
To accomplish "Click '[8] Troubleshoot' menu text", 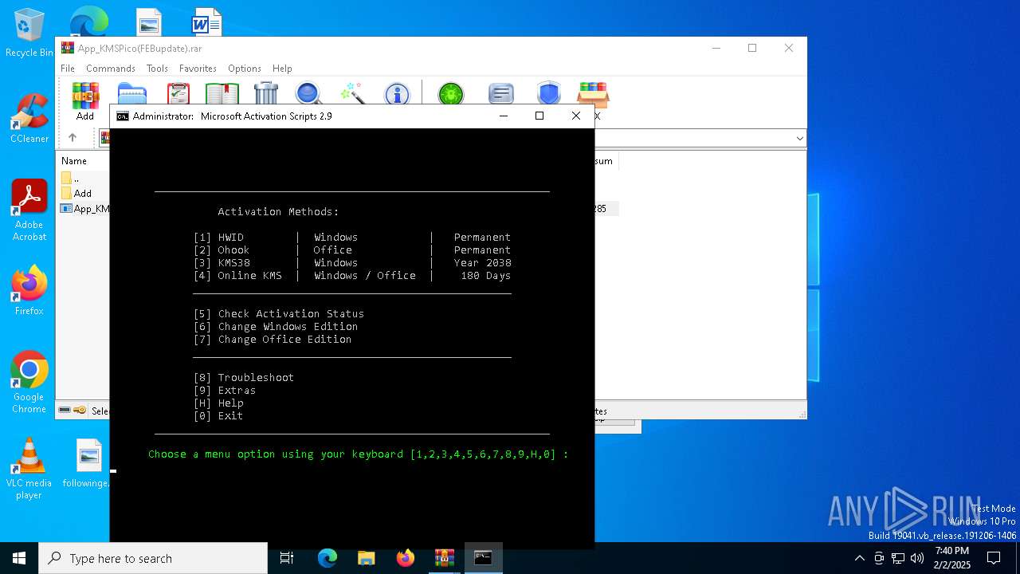I will click(x=244, y=378).
